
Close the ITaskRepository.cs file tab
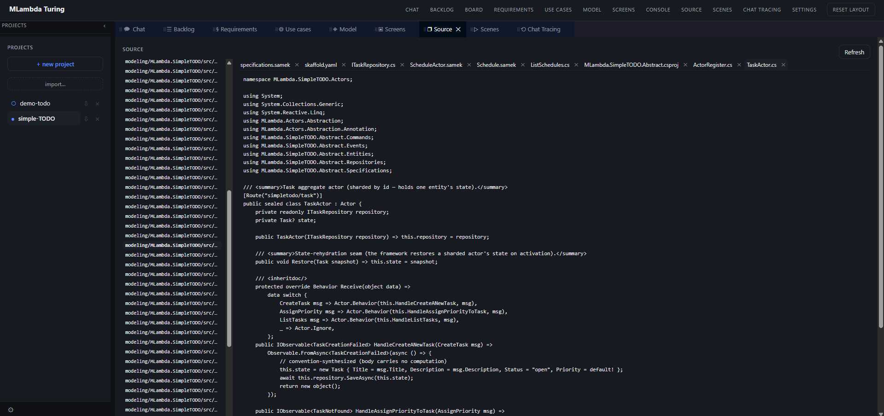click(402, 65)
